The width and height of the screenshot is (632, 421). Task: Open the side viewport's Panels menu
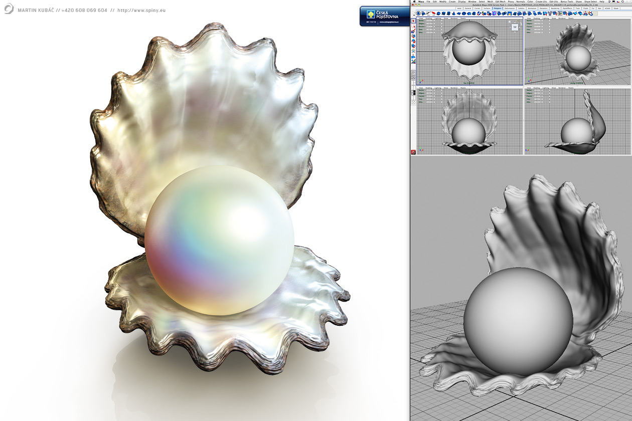572,88
